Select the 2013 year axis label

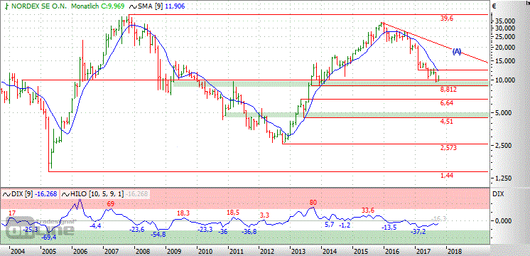[x=298, y=252]
